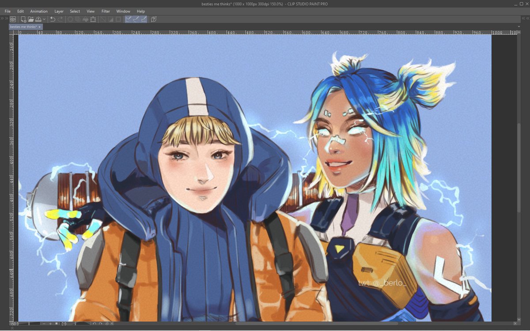Redo the last undone action
Image resolution: width=530 pixels, height=331 pixels.
coord(60,19)
